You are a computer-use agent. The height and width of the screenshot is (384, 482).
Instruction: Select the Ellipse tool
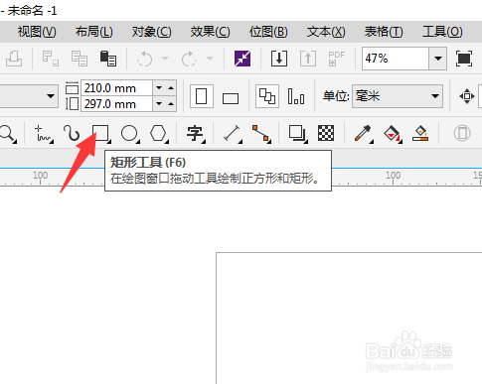pyautogui.click(x=129, y=134)
